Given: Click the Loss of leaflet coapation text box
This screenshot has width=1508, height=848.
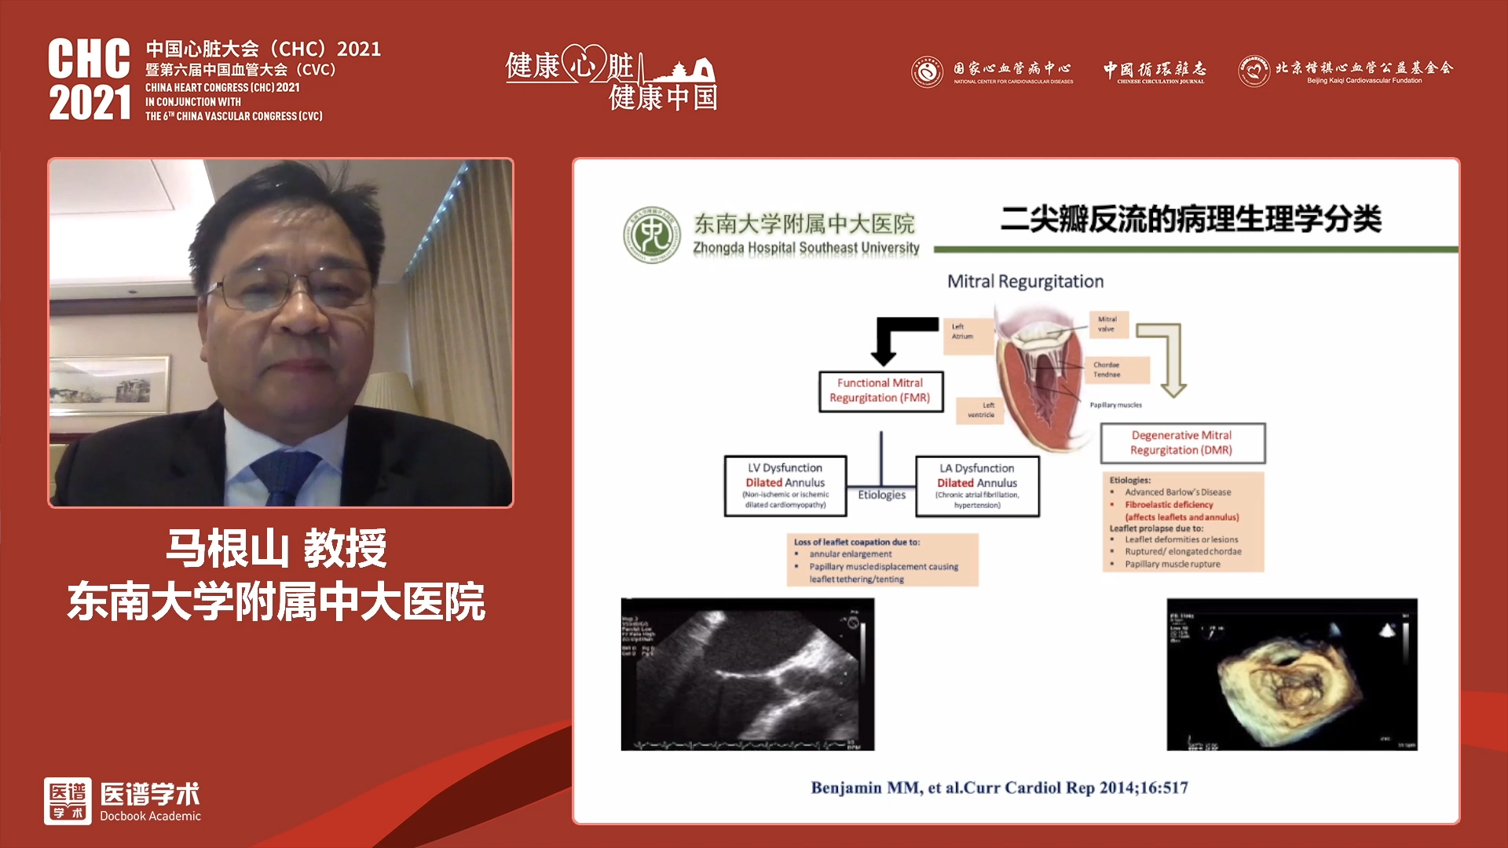Looking at the screenshot, I should pyautogui.click(x=883, y=560).
